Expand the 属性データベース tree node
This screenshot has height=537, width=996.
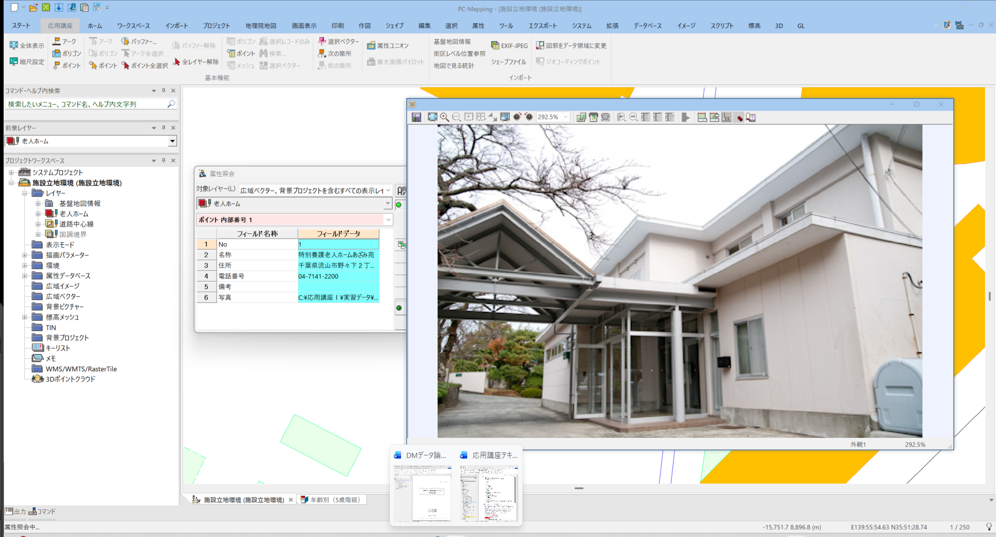[24, 276]
